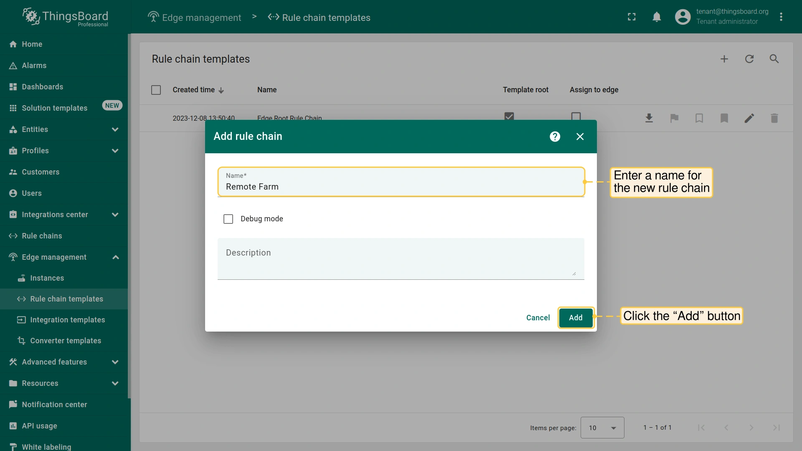Go to Rule chains in sidebar
Viewport: 802px width, 451px height.
click(42, 236)
